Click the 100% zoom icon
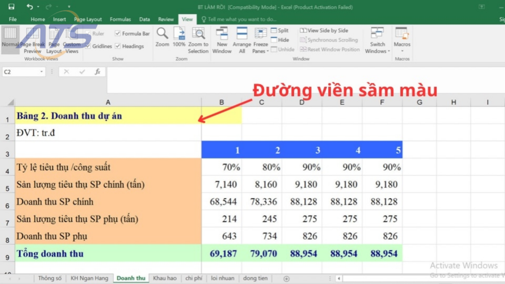 (x=180, y=40)
